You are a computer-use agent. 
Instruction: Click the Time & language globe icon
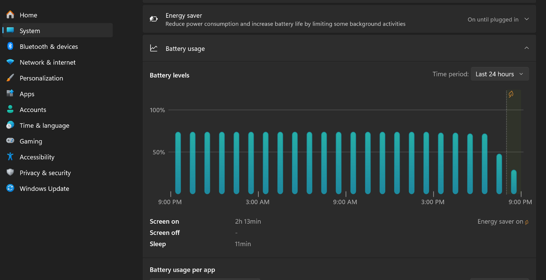[x=10, y=125]
